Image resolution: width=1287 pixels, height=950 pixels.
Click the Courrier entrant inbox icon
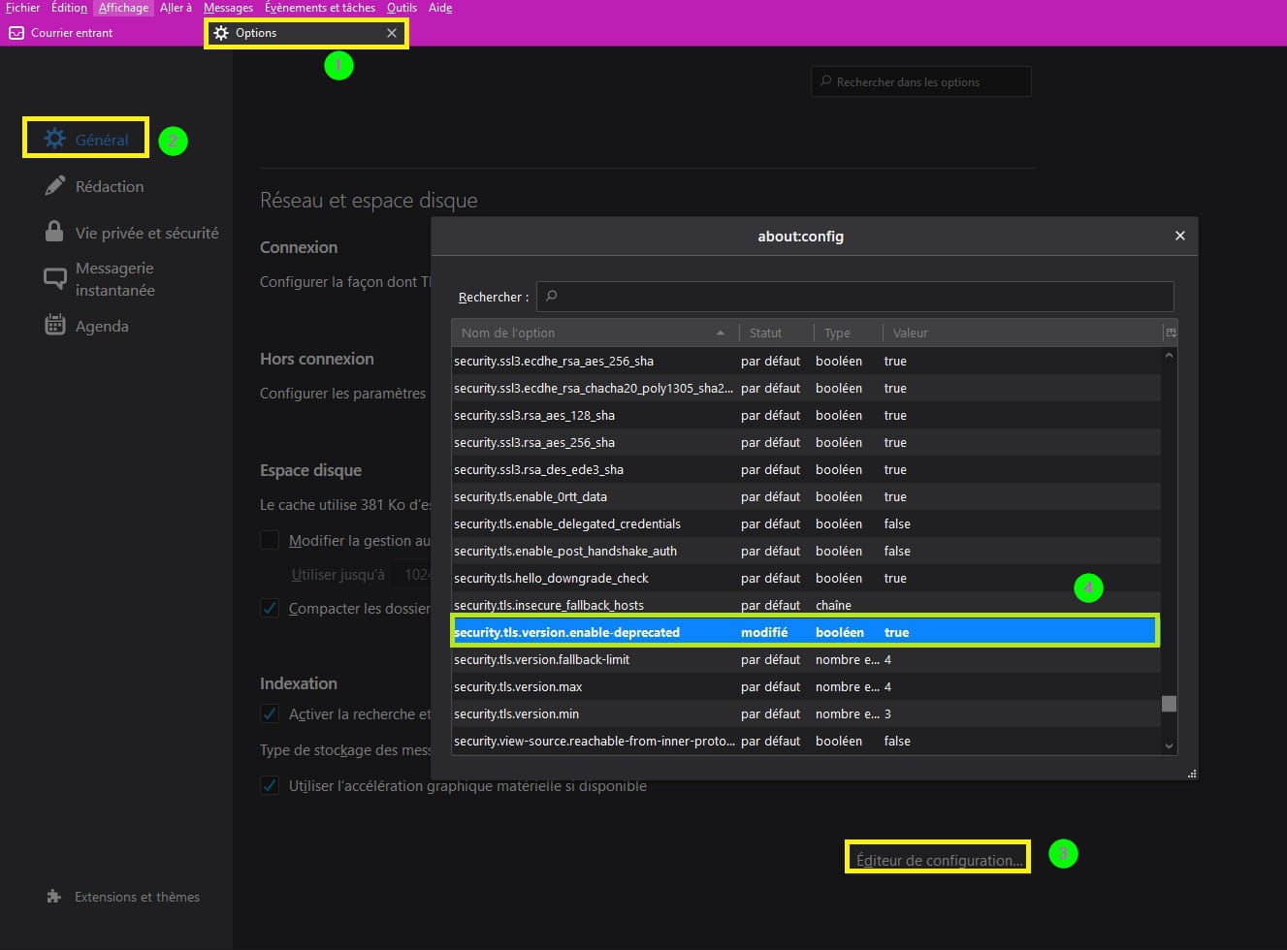(16, 33)
